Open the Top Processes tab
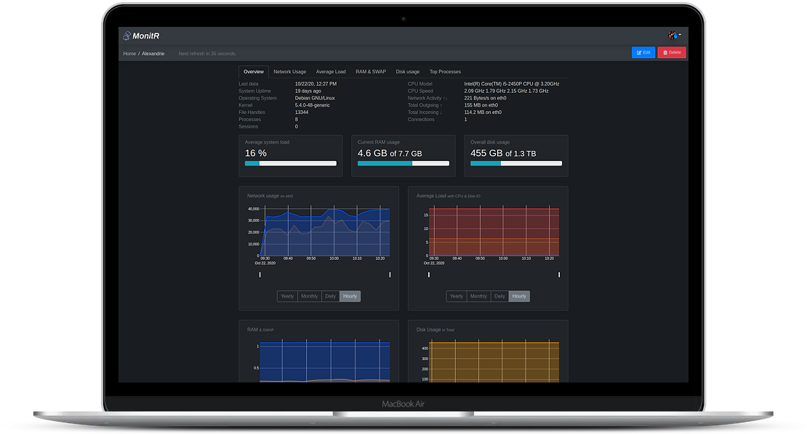Viewport: 807px width, 434px height. (x=445, y=71)
